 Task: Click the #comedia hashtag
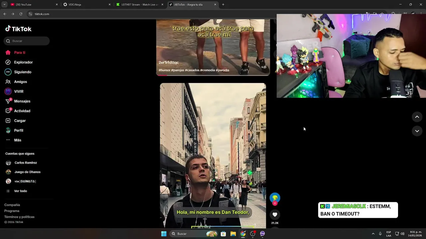pos(207,70)
